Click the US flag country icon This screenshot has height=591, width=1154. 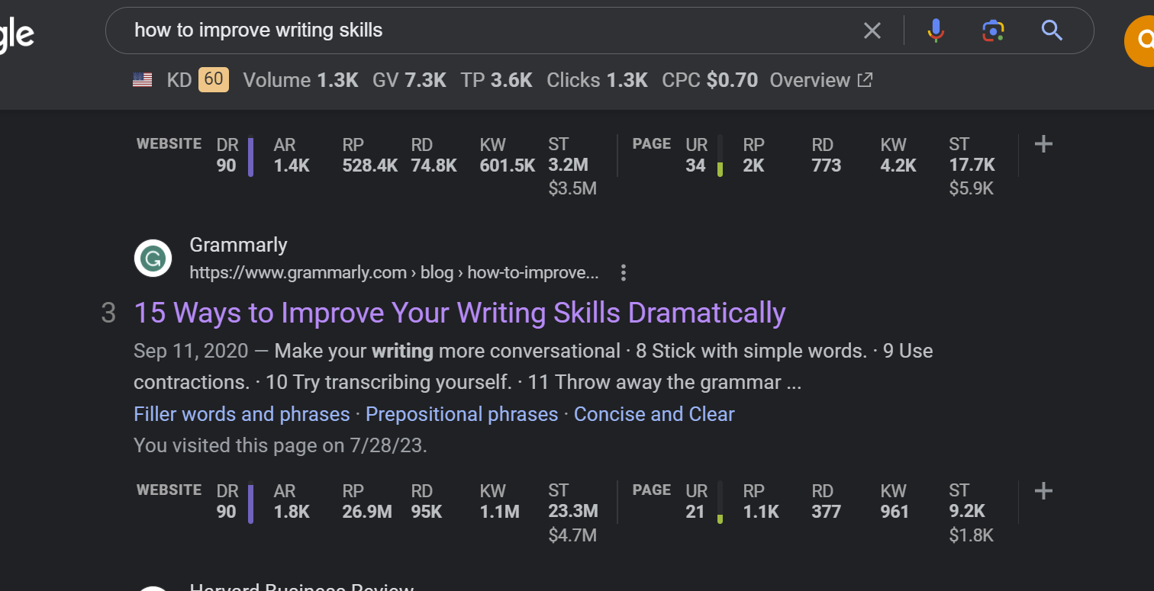click(x=142, y=80)
